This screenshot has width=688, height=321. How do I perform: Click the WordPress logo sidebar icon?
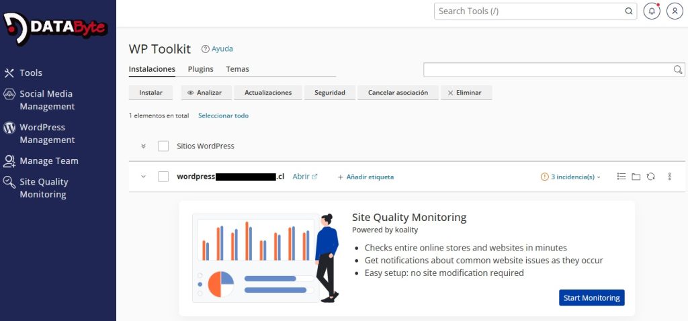point(9,128)
